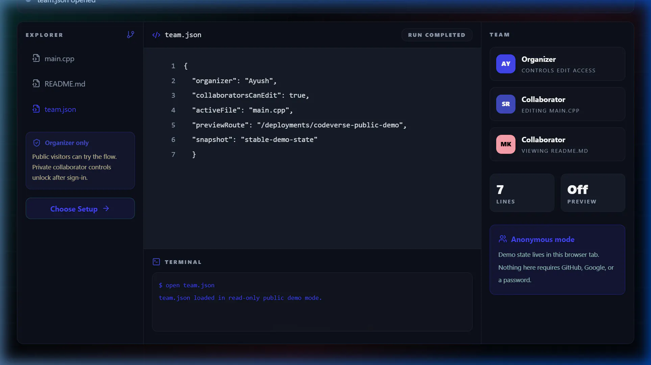Open main.cpp in the explorer
The width and height of the screenshot is (651, 365).
coord(80,58)
